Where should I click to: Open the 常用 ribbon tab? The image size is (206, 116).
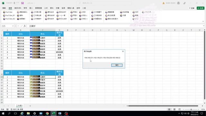pos(25,8)
